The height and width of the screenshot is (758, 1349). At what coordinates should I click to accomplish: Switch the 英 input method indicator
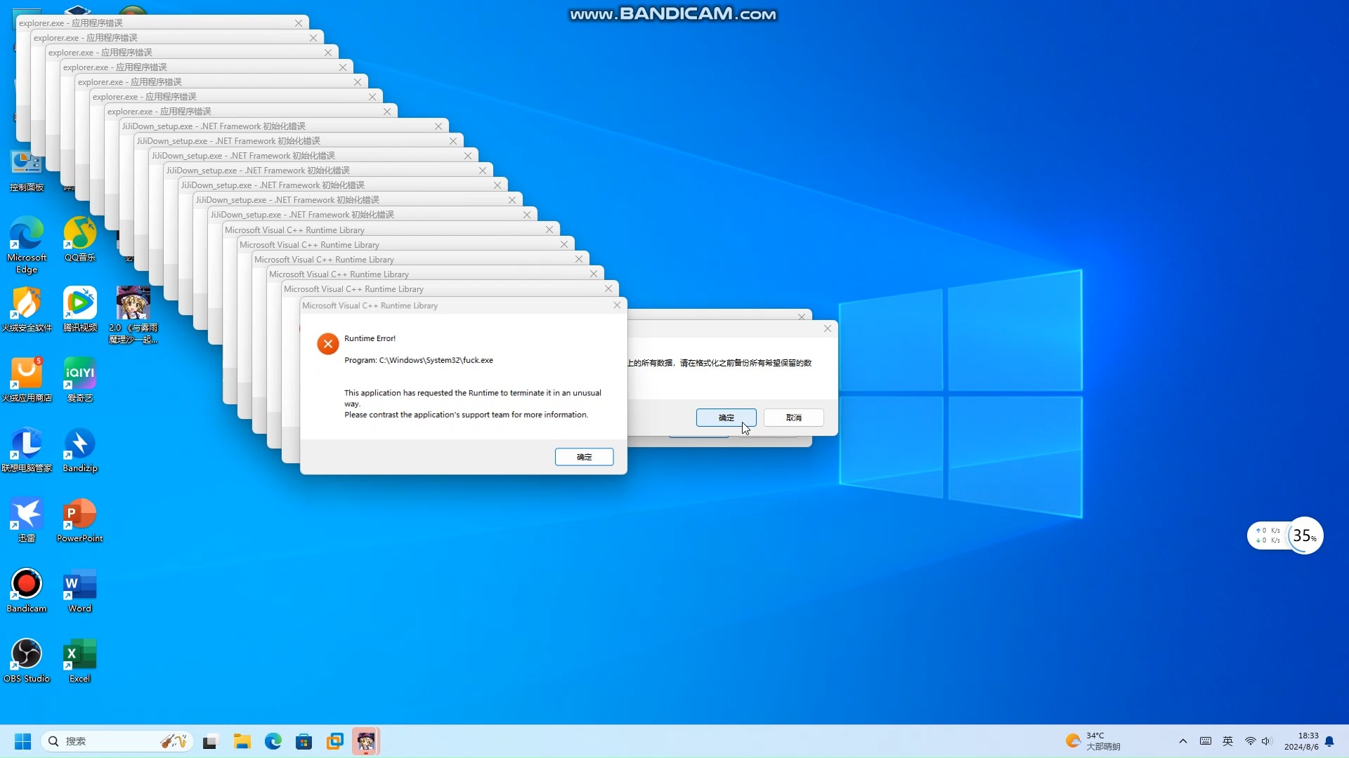coord(1228,741)
